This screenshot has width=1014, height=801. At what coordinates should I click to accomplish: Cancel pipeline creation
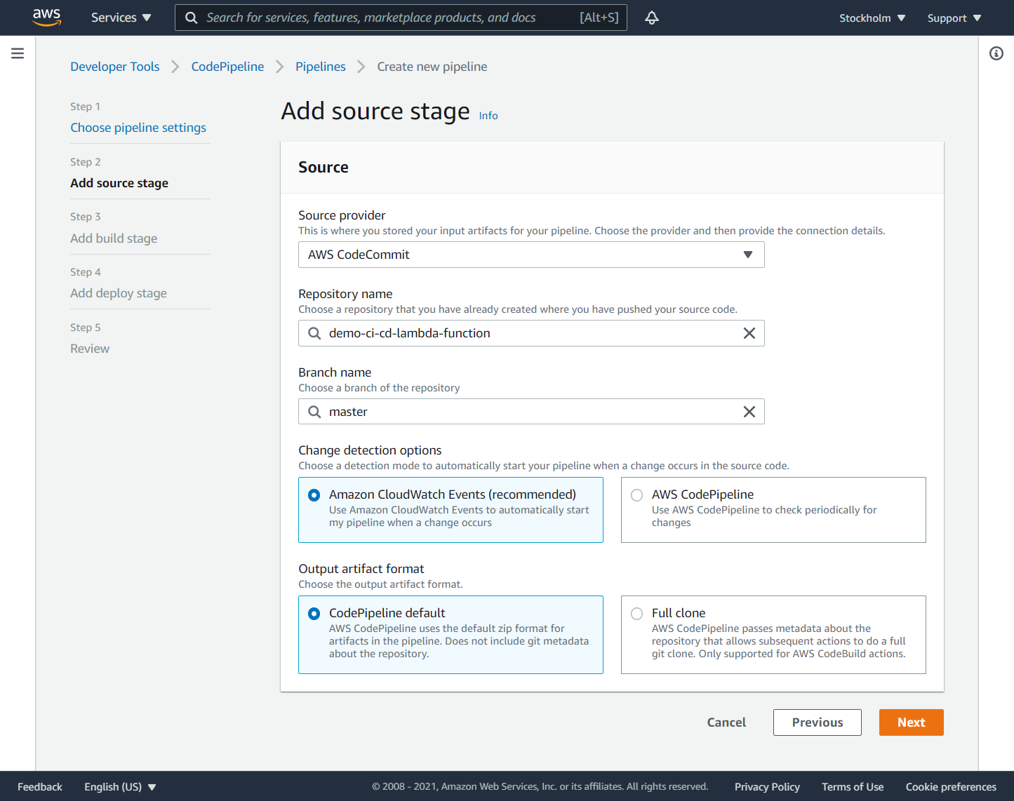pos(726,722)
